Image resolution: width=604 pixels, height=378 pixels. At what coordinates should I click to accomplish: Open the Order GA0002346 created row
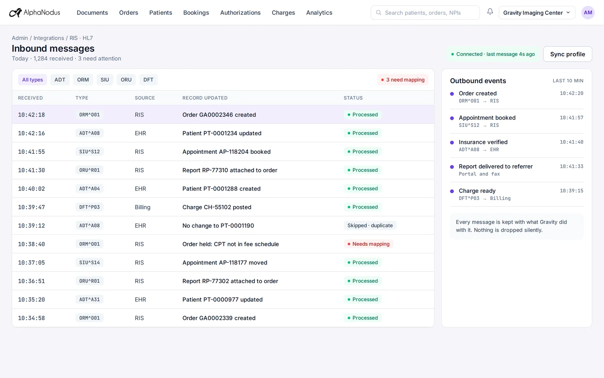pos(223,115)
